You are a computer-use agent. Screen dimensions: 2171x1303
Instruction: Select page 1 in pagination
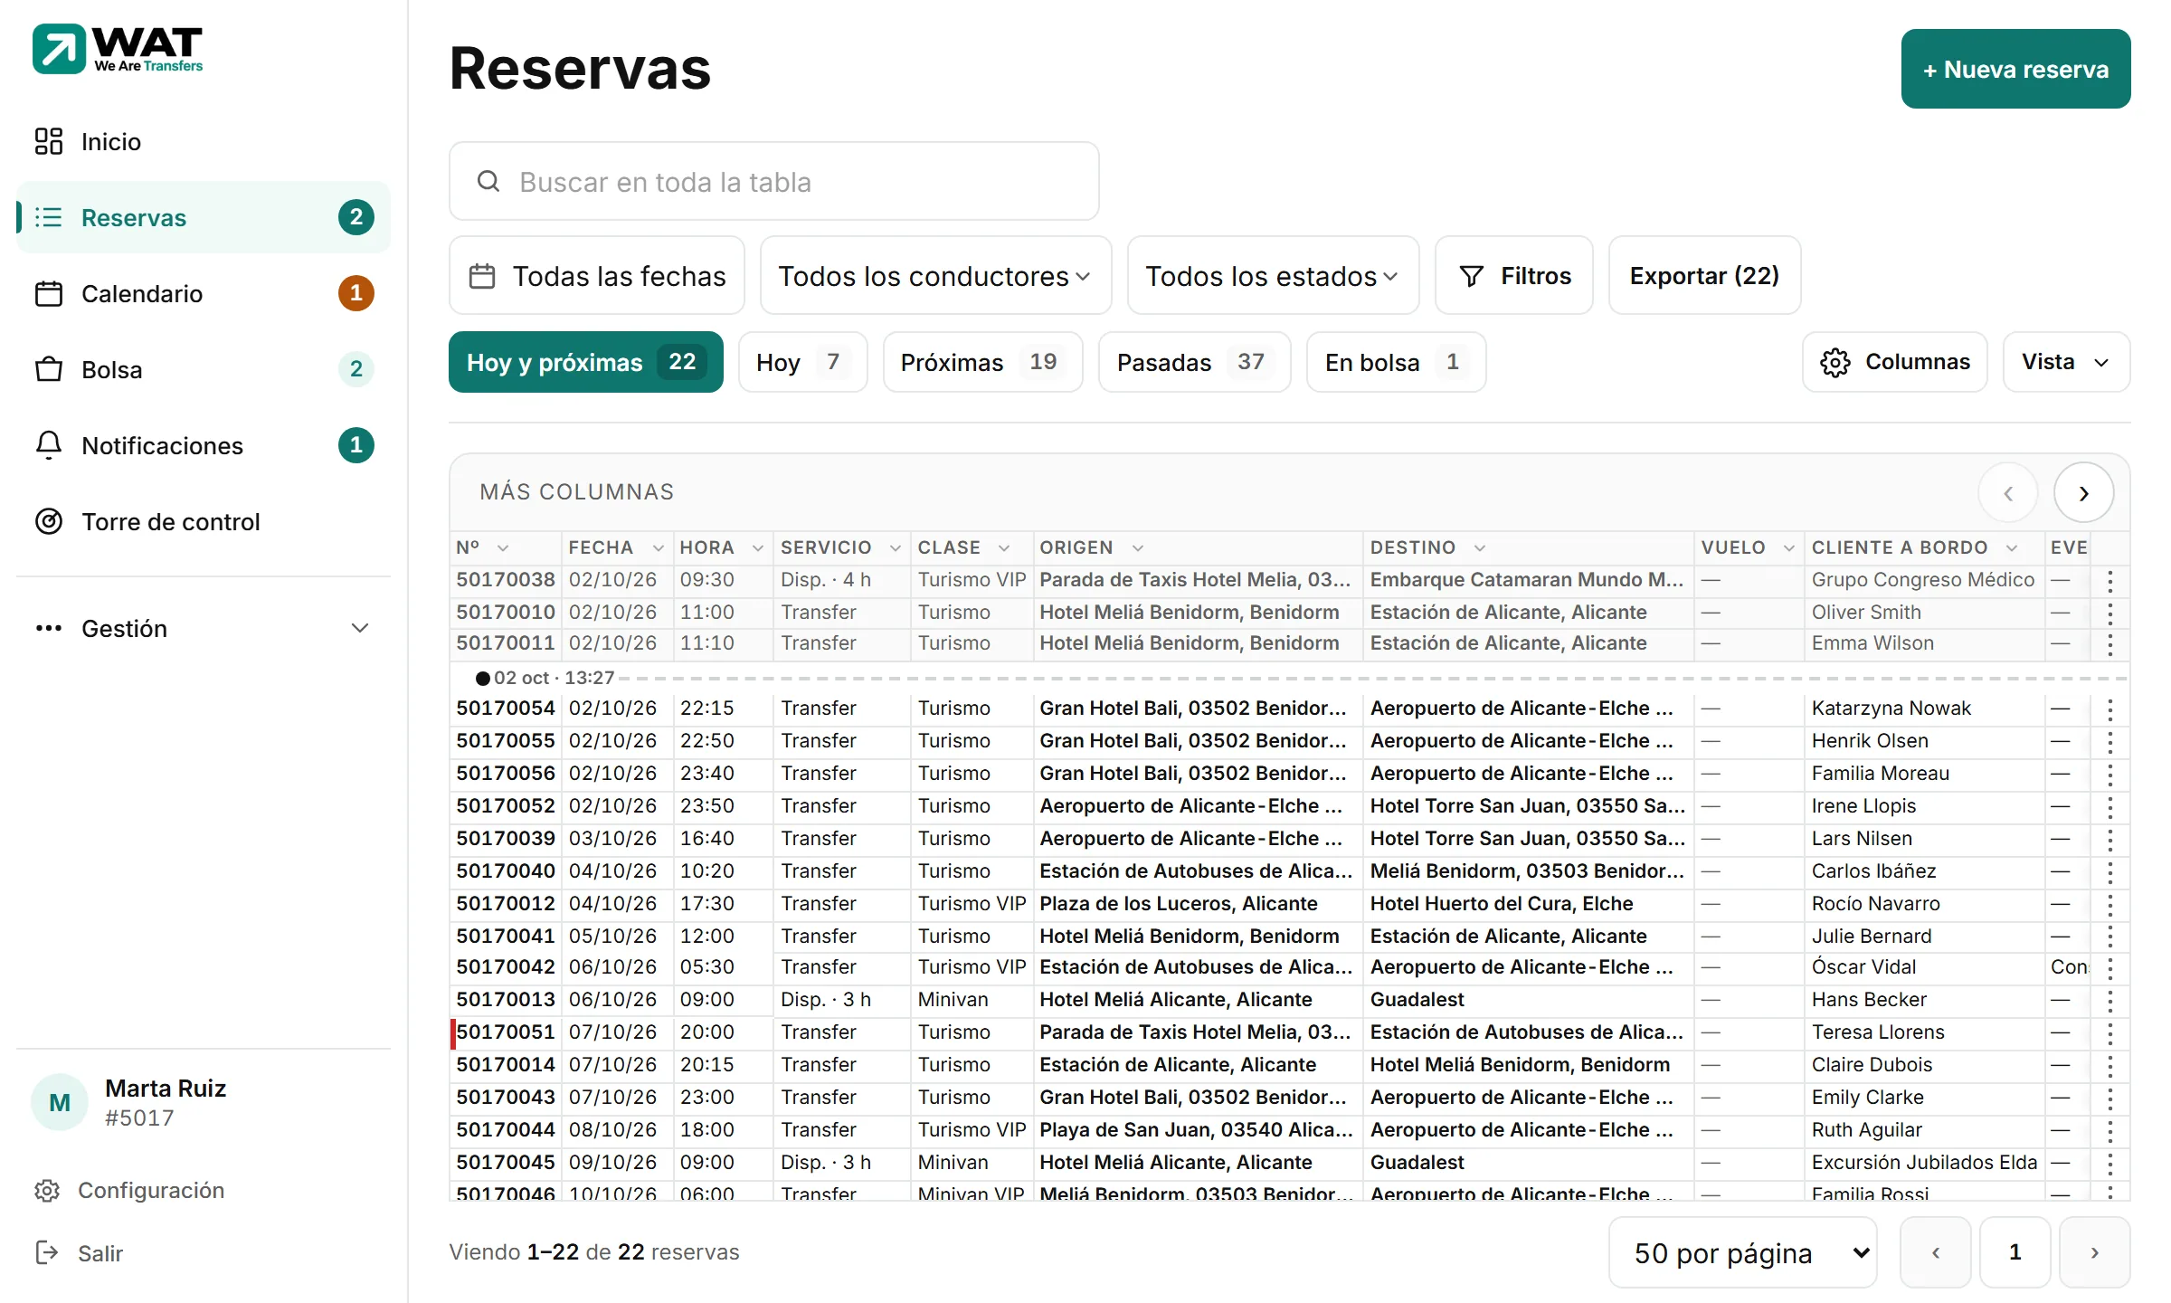tap(2015, 1253)
